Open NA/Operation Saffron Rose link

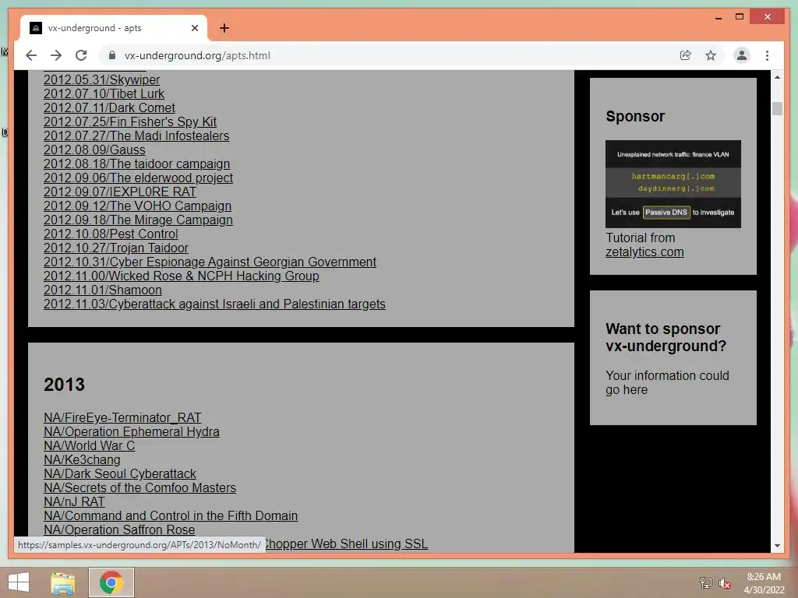(119, 529)
